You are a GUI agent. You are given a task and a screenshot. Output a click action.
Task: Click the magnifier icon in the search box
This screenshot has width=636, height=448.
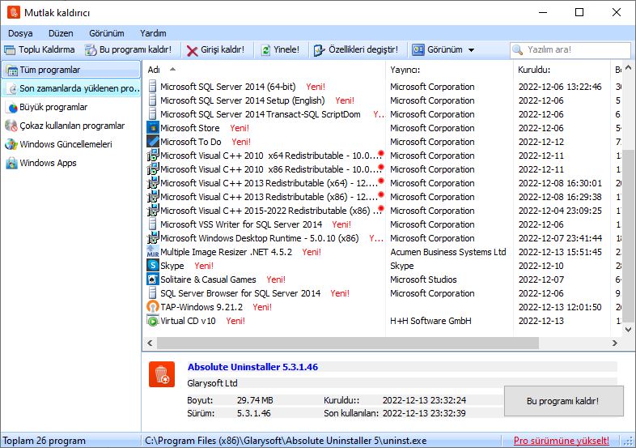click(518, 49)
